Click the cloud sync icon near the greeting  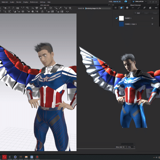[126, 2]
